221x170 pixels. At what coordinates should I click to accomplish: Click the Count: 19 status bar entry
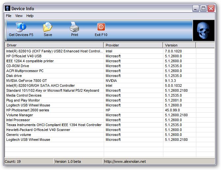tap(29, 161)
